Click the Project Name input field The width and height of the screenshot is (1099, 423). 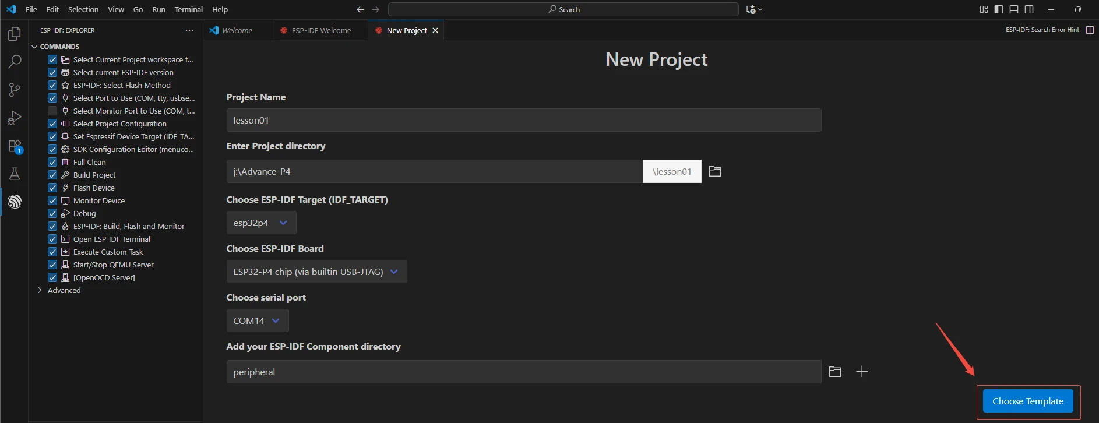[523, 120]
